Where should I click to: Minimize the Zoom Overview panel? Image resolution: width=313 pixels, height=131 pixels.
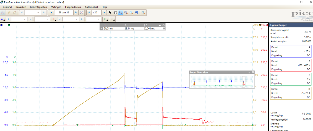[249, 72]
